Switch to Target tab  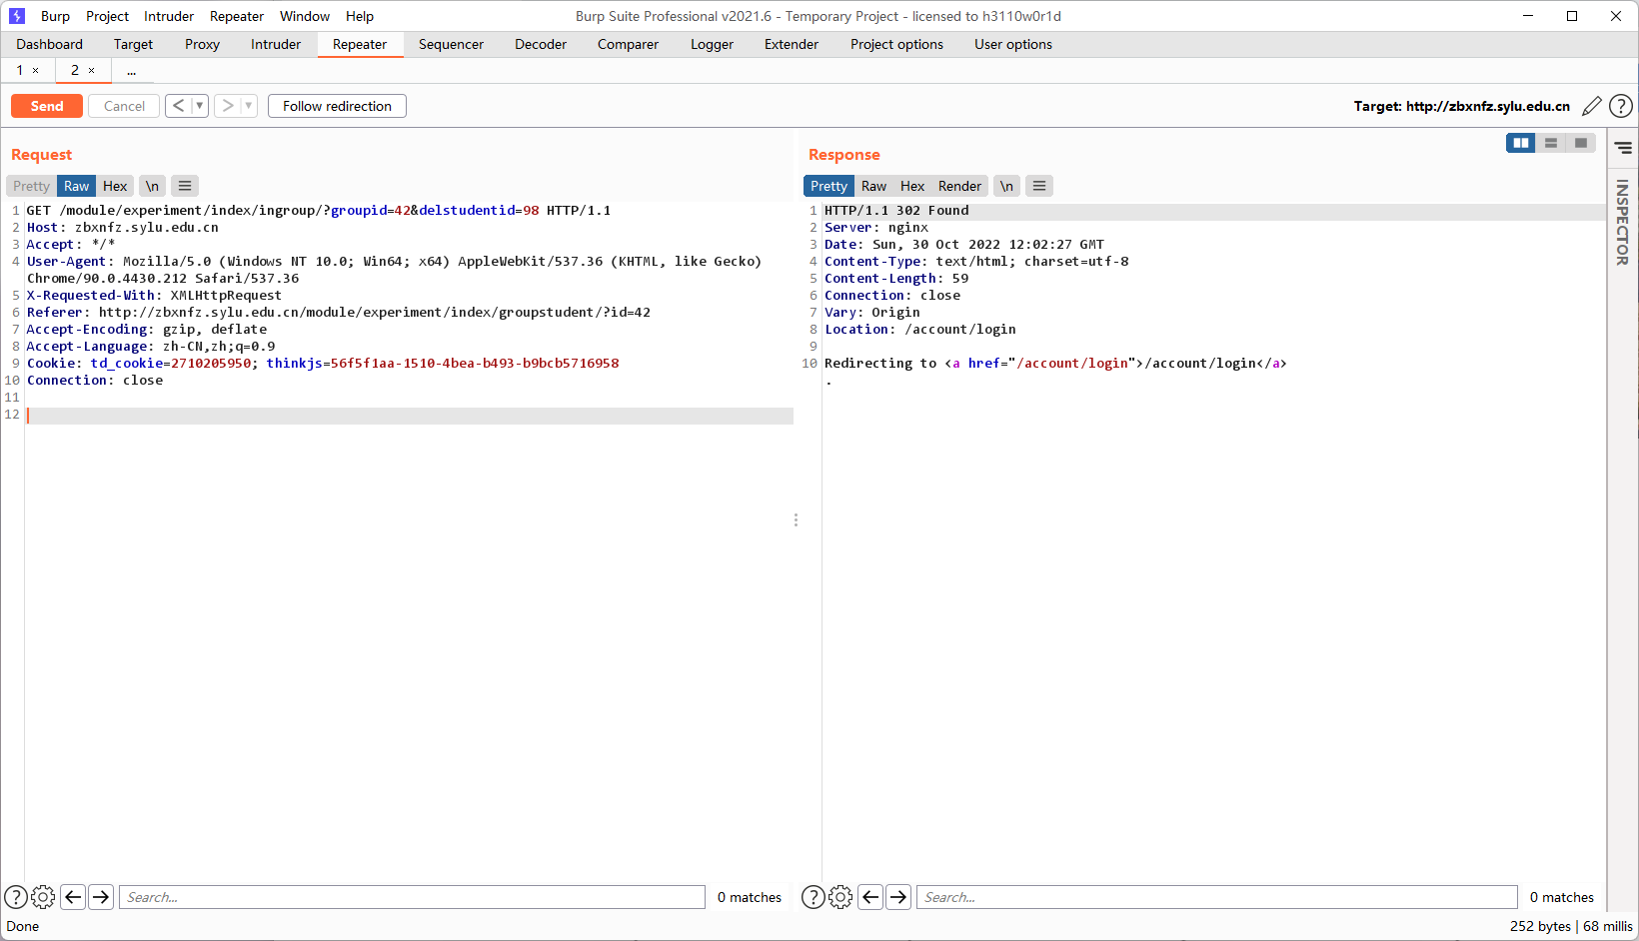(x=133, y=44)
